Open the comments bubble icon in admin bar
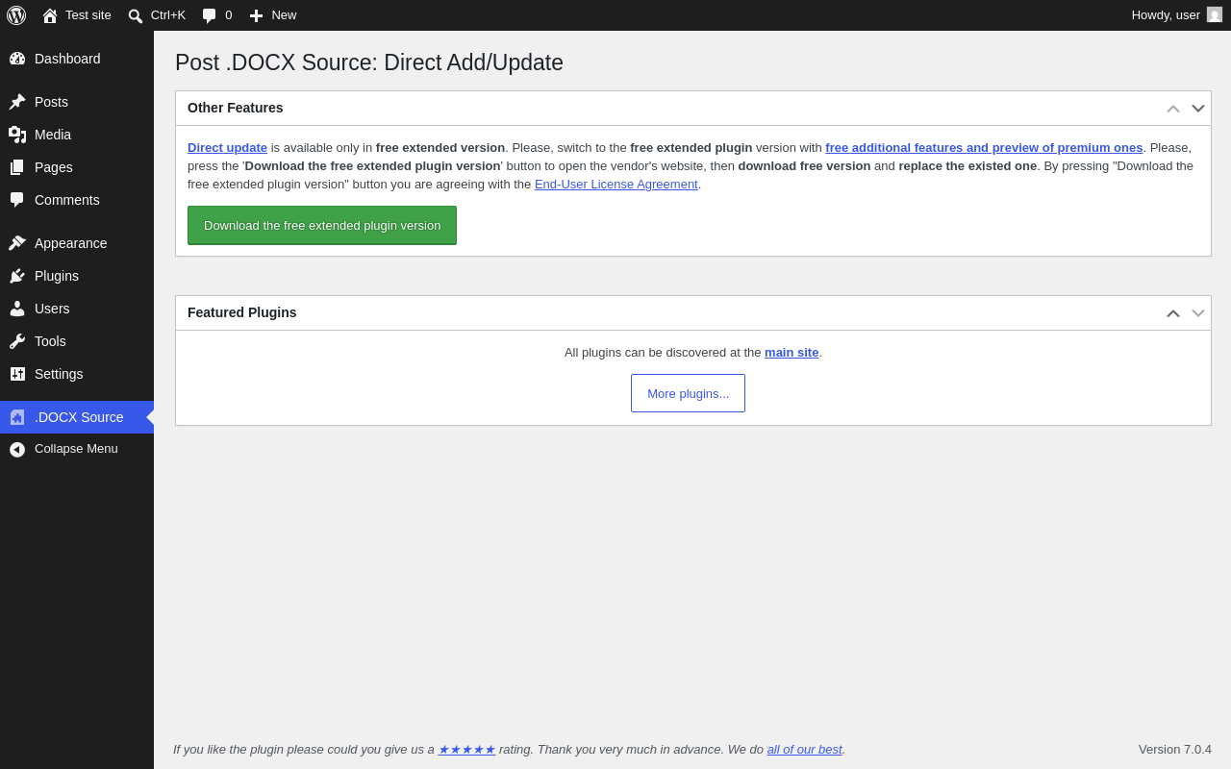Image resolution: width=1231 pixels, height=769 pixels. (209, 15)
